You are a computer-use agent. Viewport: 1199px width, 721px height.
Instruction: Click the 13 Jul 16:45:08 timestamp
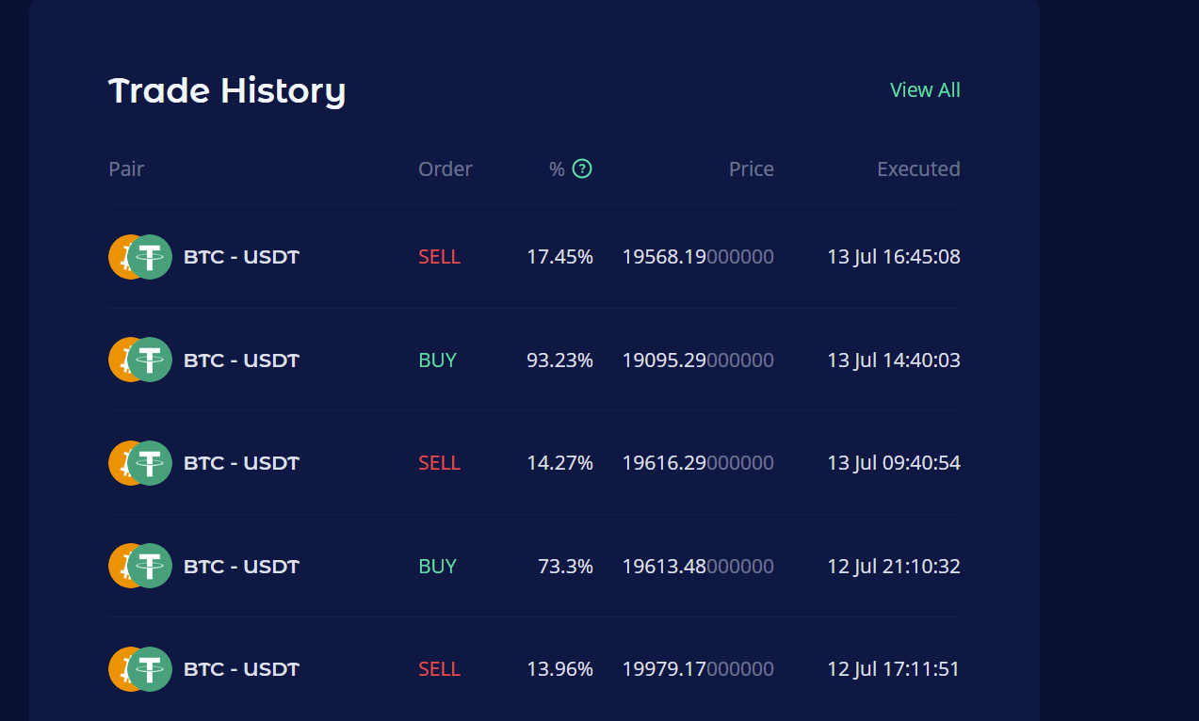point(893,257)
